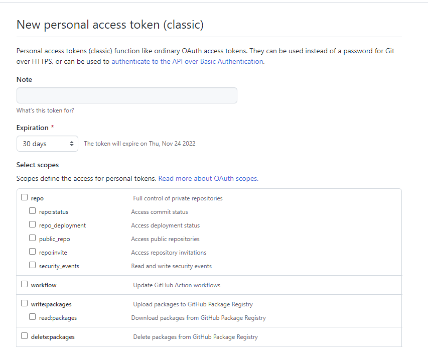The width and height of the screenshot is (428, 347).
Task: Select the public_repo scope checkbox
Action: (x=33, y=238)
